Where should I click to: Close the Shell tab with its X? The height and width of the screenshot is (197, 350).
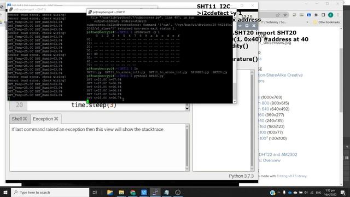[x=25, y=119]
